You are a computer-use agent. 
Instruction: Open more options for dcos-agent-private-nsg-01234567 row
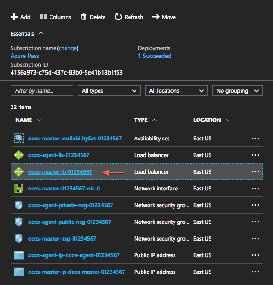255,205
